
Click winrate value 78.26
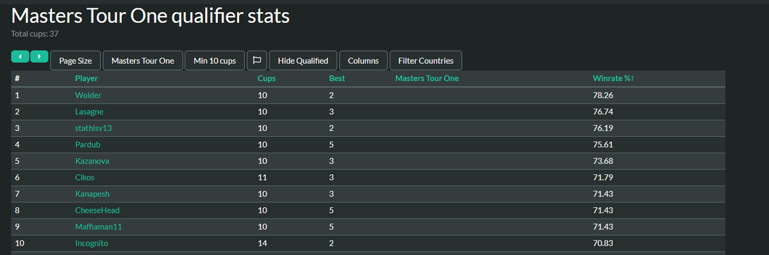(x=604, y=95)
